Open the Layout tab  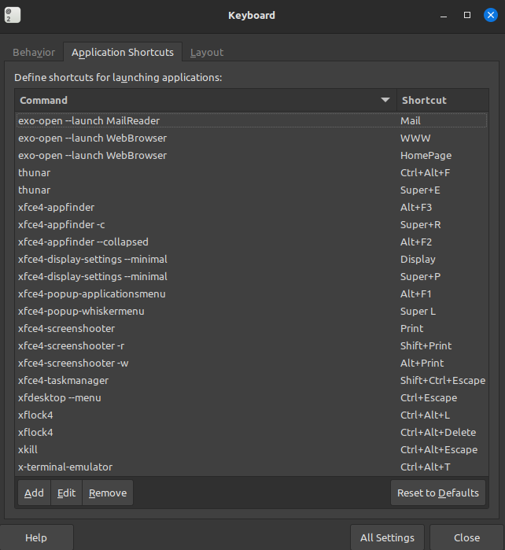pos(207,52)
